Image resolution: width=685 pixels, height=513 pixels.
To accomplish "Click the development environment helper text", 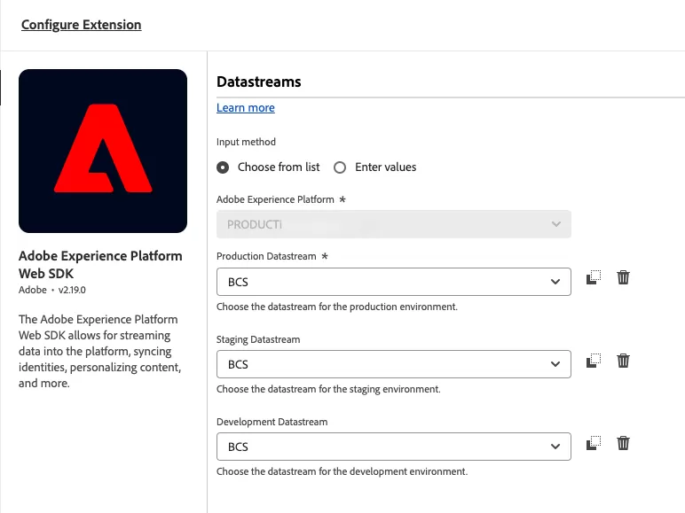I will click(342, 471).
